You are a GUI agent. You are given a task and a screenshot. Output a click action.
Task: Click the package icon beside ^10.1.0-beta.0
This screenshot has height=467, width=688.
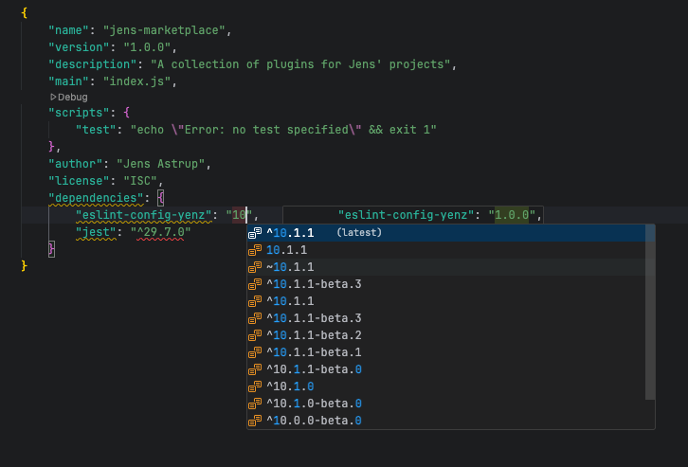pyautogui.click(x=255, y=404)
